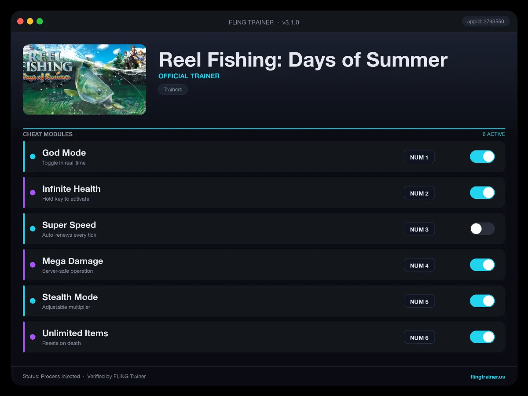Click the Reel Fishing game cover thumbnail
The width and height of the screenshot is (528, 396).
(84, 79)
